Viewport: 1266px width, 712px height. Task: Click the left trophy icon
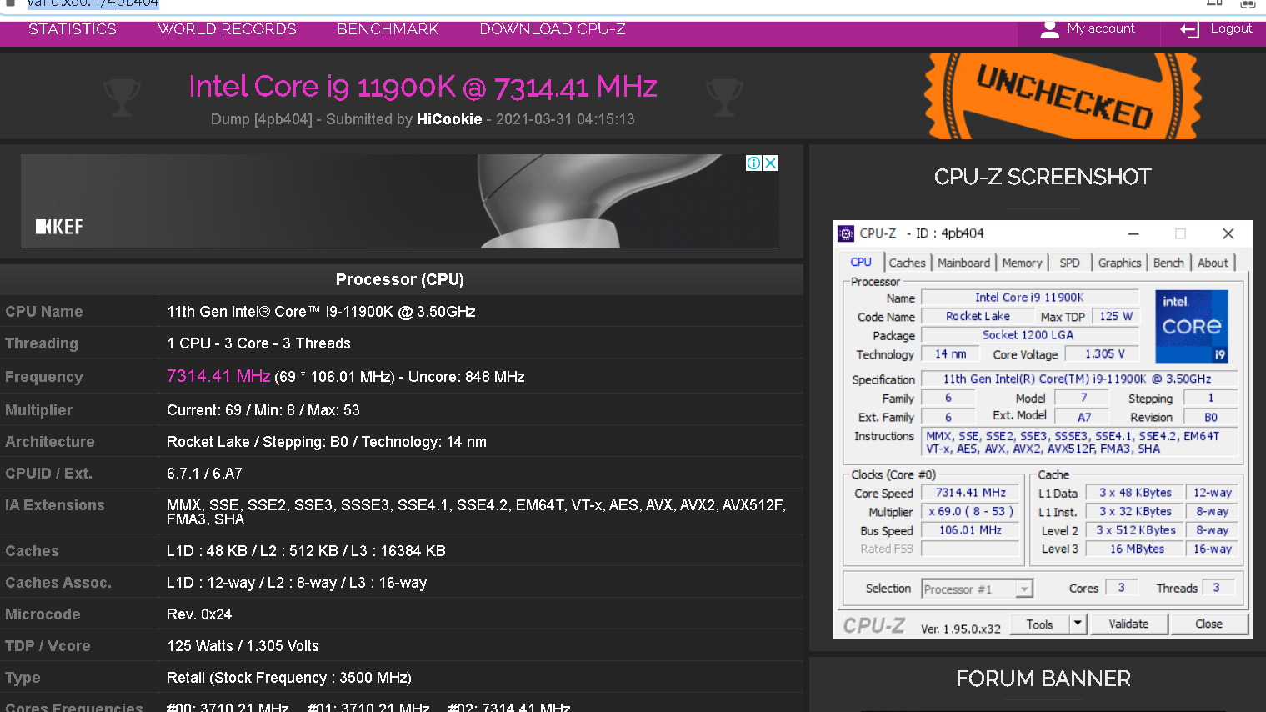click(122, 98)
